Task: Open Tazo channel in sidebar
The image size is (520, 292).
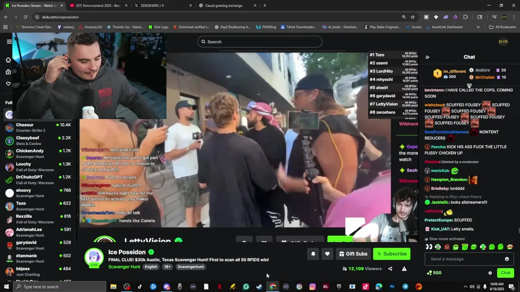Action: tap(38, 206)
